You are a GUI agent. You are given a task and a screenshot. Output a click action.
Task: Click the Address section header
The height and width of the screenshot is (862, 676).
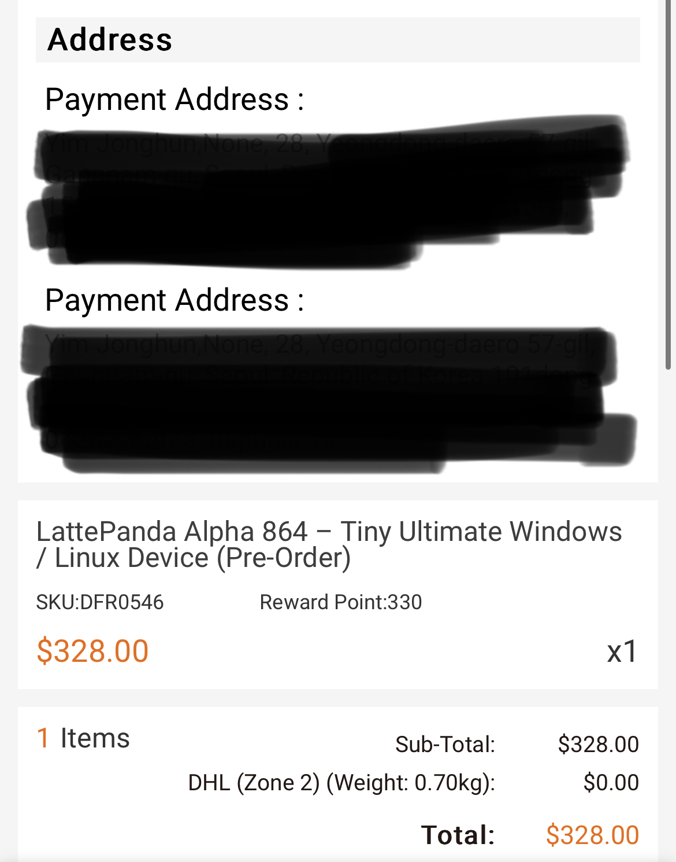(338, 40)
